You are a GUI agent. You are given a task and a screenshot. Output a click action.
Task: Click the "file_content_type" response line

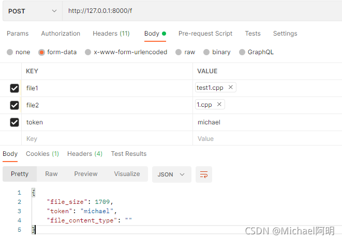point(89,220)
